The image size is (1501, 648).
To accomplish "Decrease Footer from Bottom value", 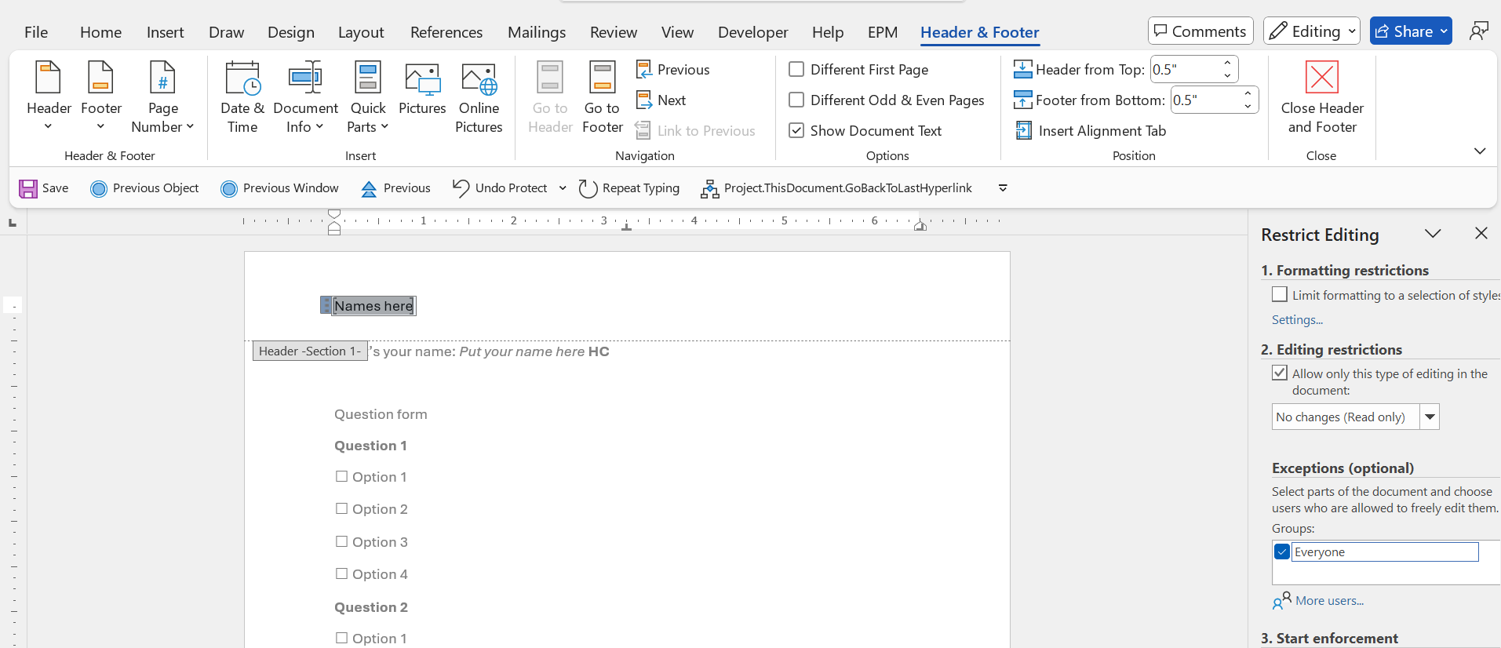I will 1248,106.
